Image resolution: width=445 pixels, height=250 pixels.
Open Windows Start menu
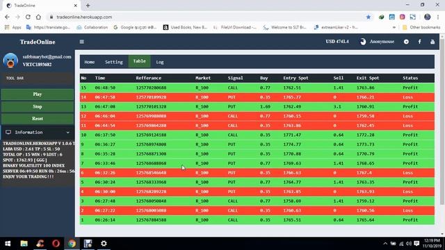click(8, 244)
